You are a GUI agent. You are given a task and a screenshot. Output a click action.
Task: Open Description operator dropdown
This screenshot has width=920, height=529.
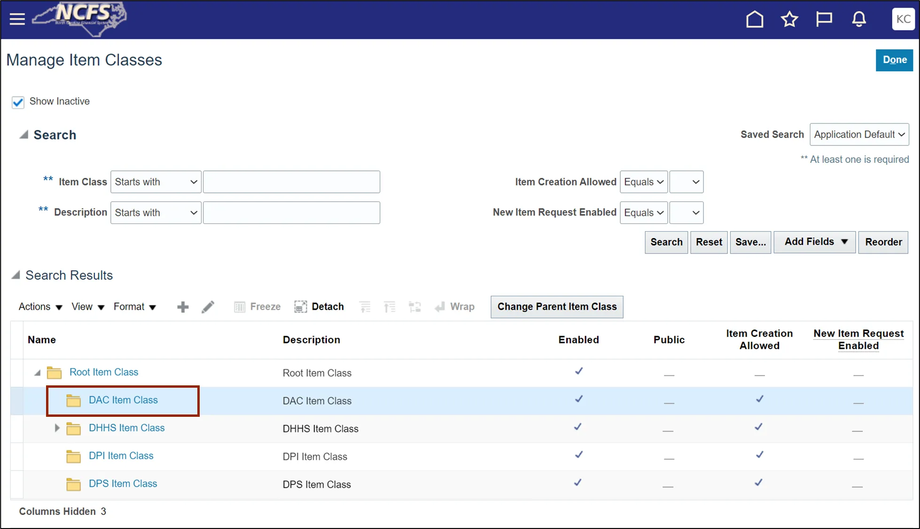coord(156,213)
